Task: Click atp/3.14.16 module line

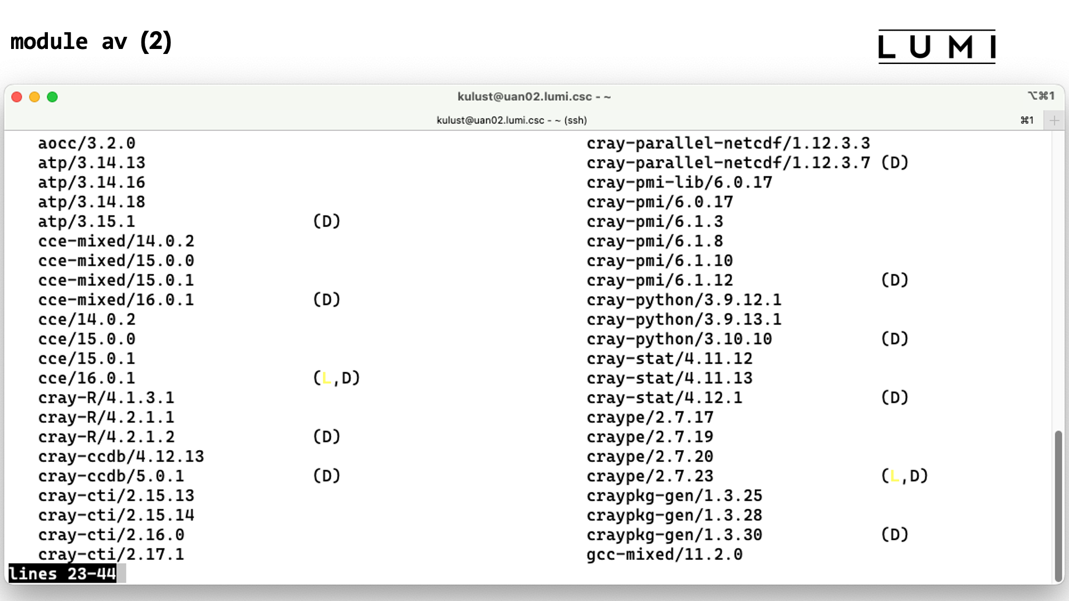Action: (x=92, y=183)
